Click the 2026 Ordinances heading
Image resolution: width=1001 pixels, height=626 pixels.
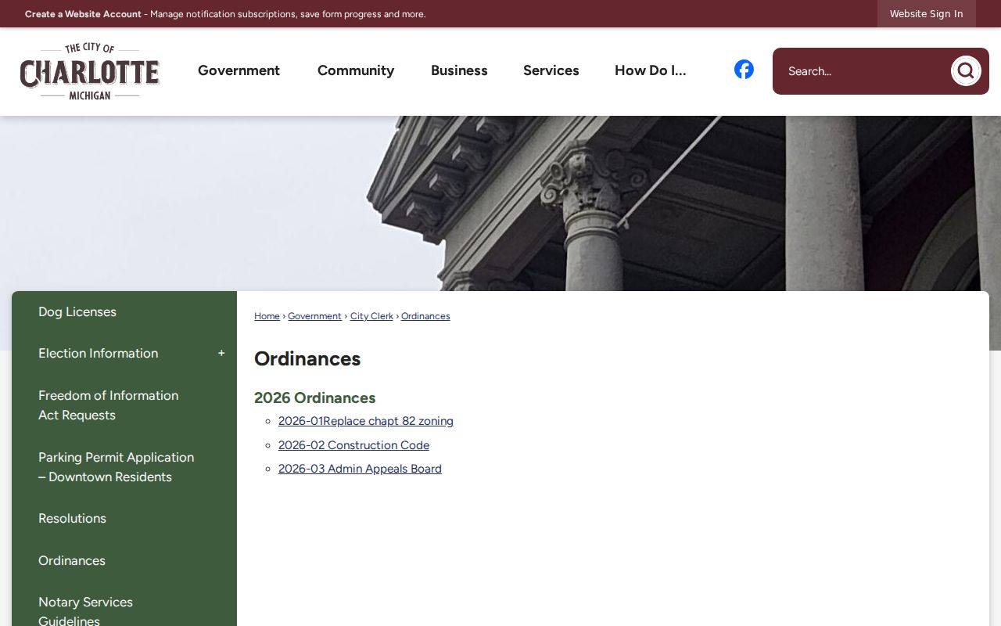(314, 398)
